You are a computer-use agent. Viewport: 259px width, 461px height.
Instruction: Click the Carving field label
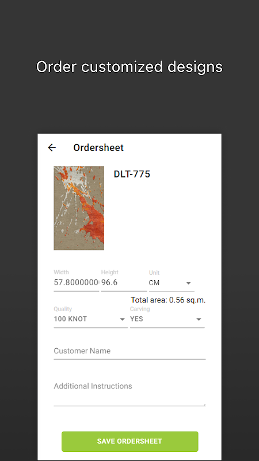click(x=140, y=309)
